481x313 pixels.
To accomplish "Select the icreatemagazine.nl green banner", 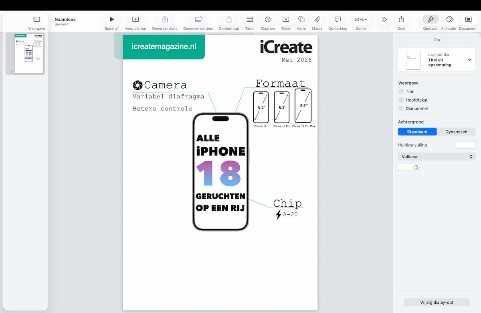I will 164,47.
